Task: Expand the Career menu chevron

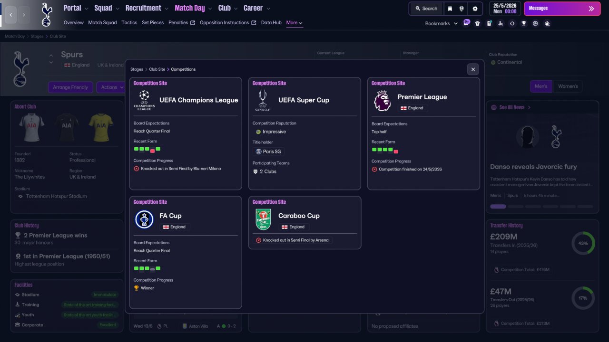Action: pyautogui.click(x=268, y=9)
